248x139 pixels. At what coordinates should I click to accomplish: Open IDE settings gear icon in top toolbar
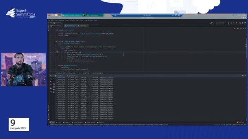[x=243, y=23]
